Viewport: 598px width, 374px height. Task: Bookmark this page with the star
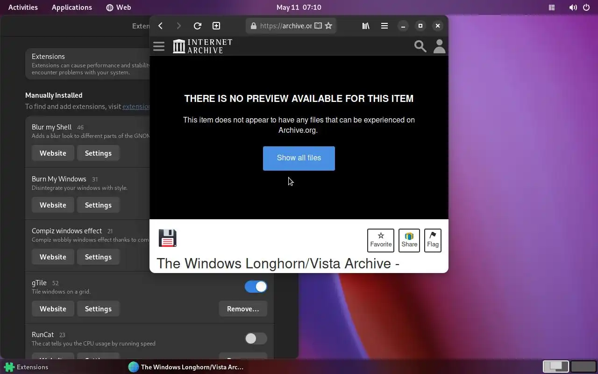point(328,26)
